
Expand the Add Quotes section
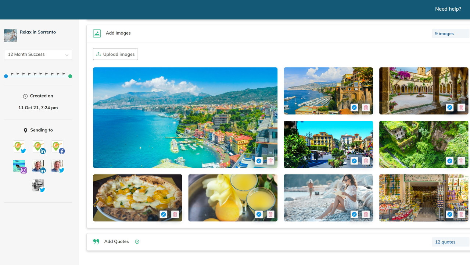tap(116, 242)
